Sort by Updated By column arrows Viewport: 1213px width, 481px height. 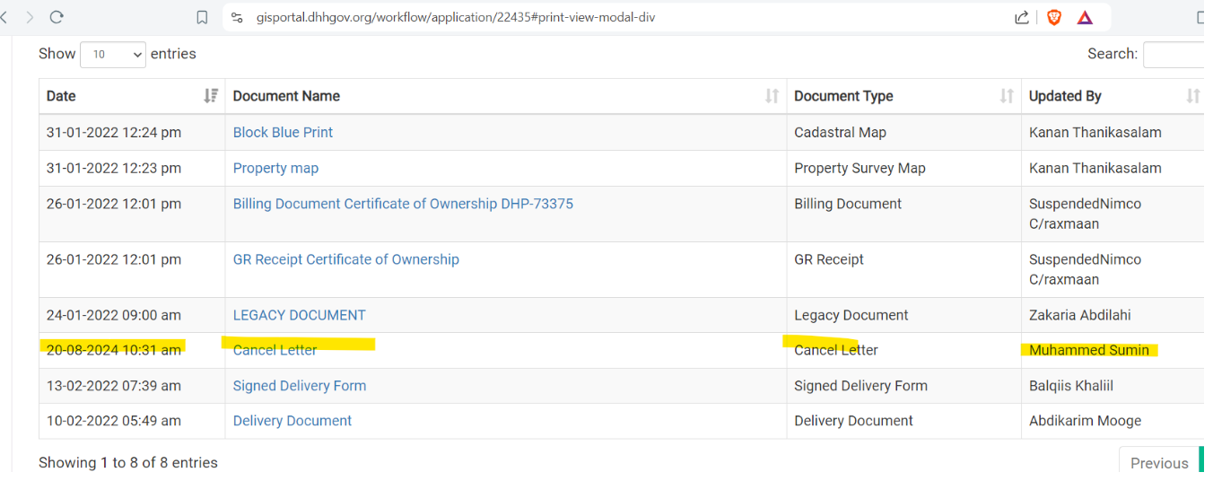click(x=1193, y=96)
